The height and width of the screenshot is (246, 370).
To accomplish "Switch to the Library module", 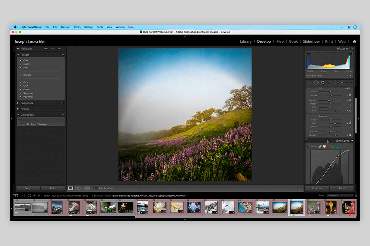I will (246, 42).
